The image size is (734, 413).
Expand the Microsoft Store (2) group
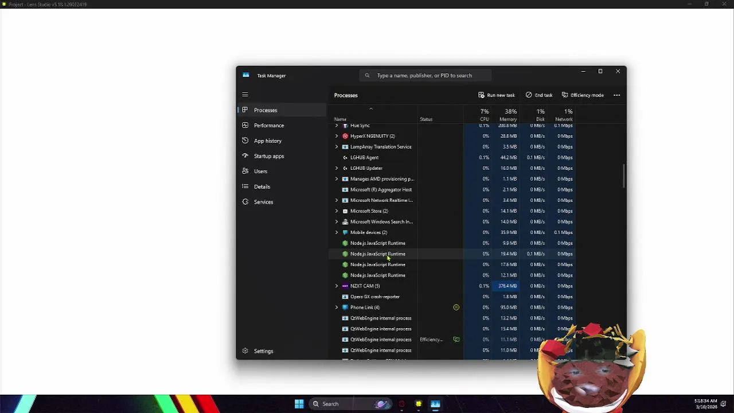click(x=337, y=211)
